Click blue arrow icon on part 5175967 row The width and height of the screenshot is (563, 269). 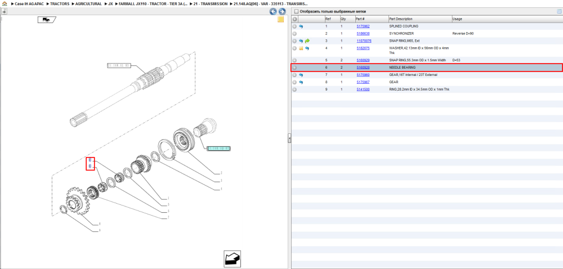[x=301, y=82]
